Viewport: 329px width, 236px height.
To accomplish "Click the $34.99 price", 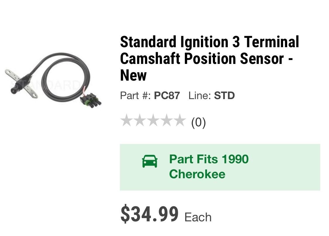I will point(149,214).
